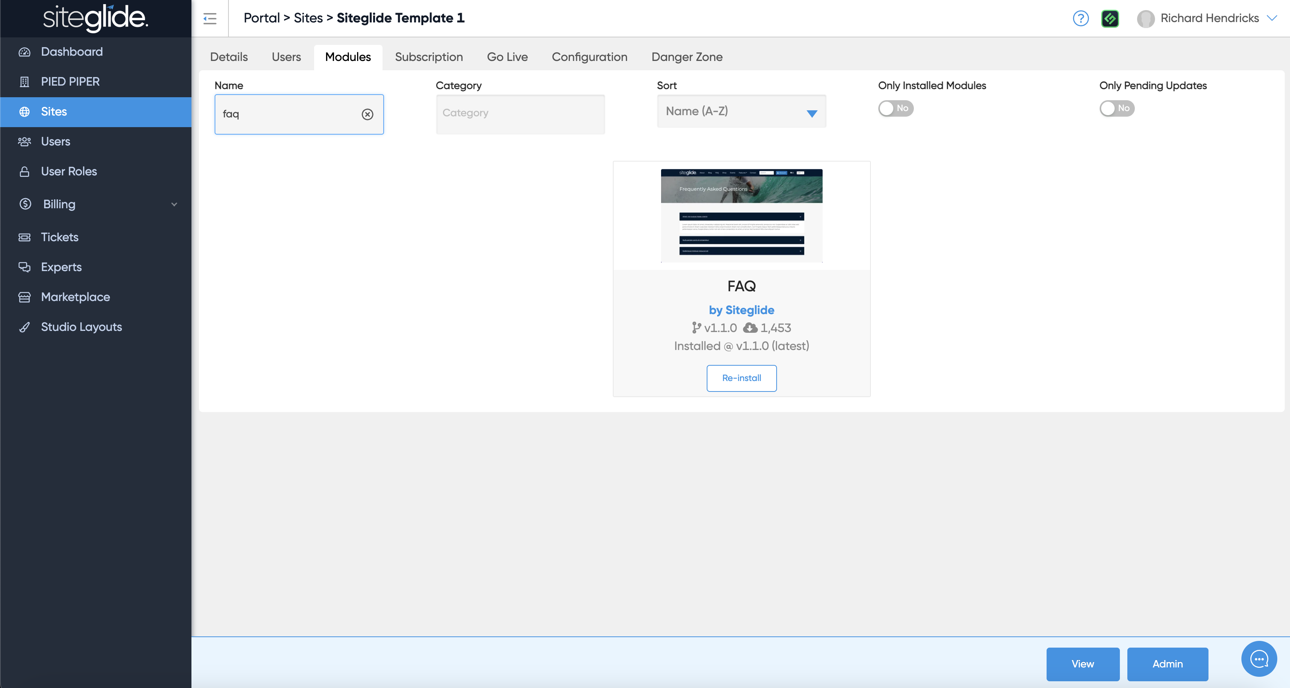This screenshot has width=1290, height=688.
Task: Toggle Only Installed Modules switch
Action: click(x=896, y=108)
